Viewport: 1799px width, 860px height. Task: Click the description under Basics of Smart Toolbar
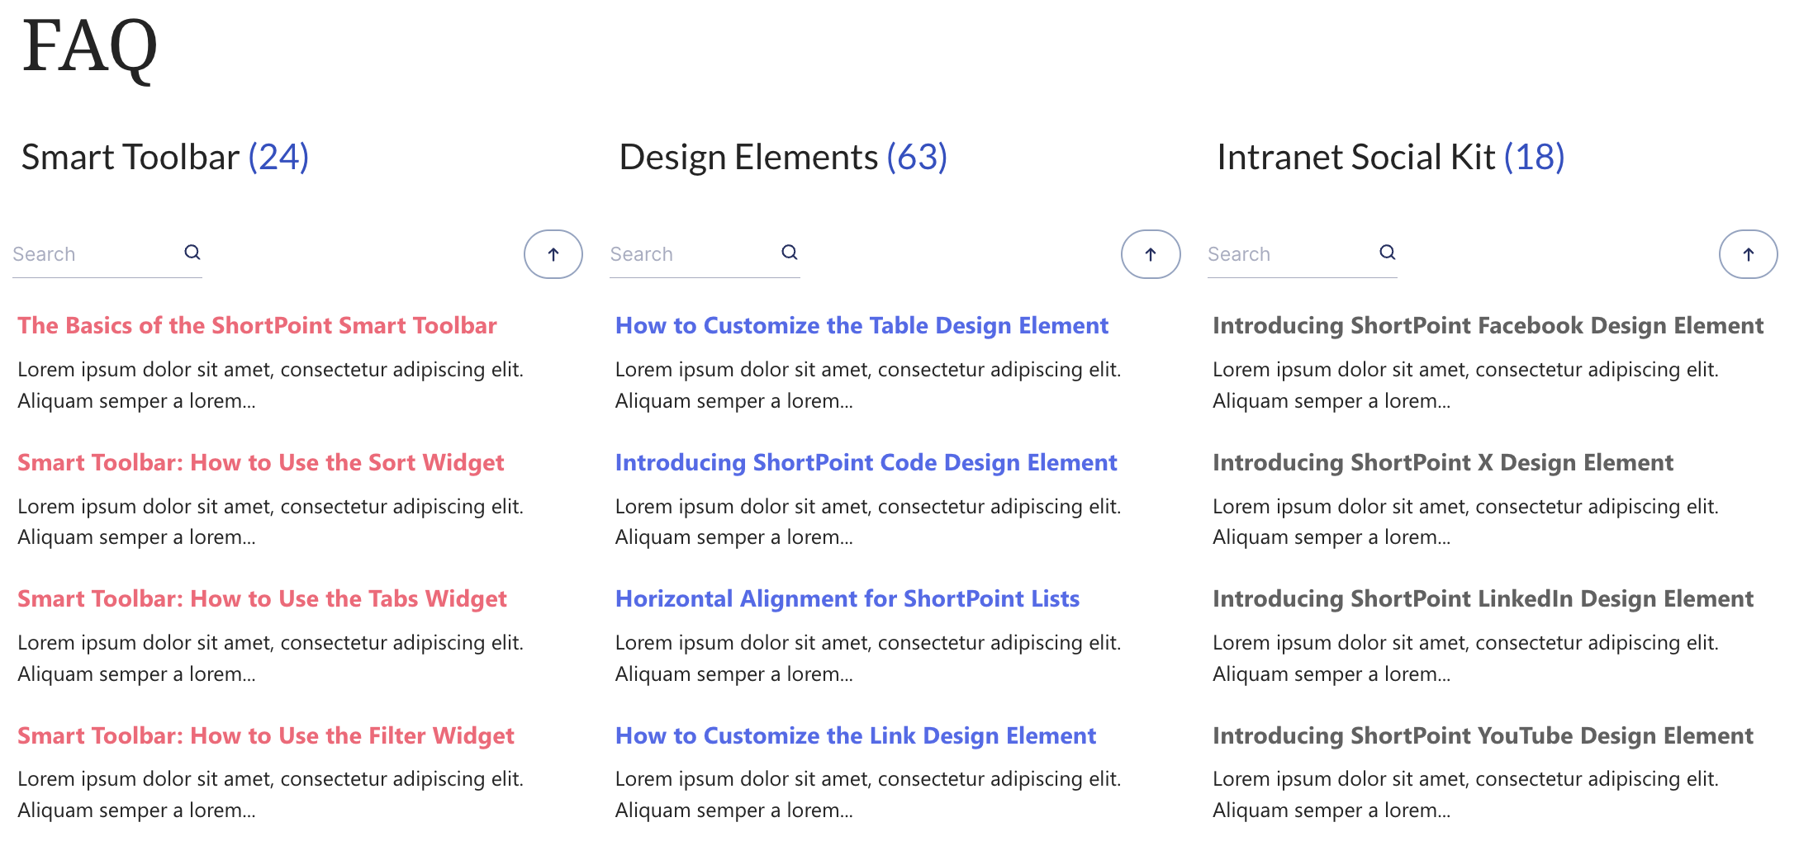click(x=270, y=385)
